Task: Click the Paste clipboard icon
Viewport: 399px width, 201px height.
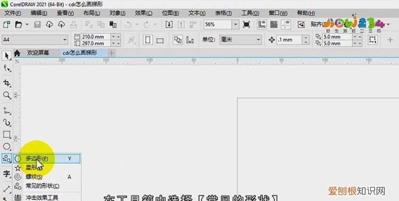Action: click(x=113, y=24)
